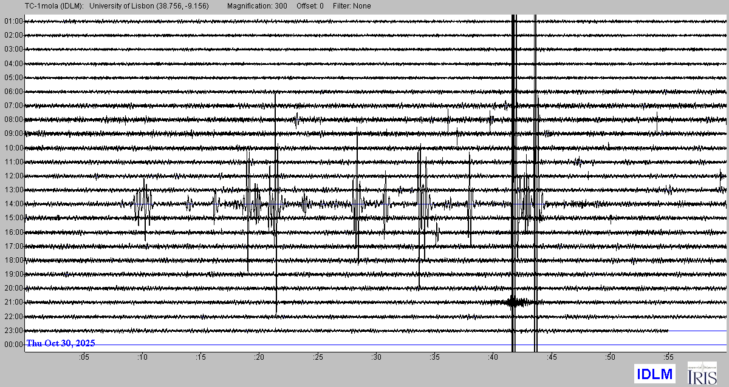
Task: Select the 01:00 hour row label
Action: (x=13, y=21)
